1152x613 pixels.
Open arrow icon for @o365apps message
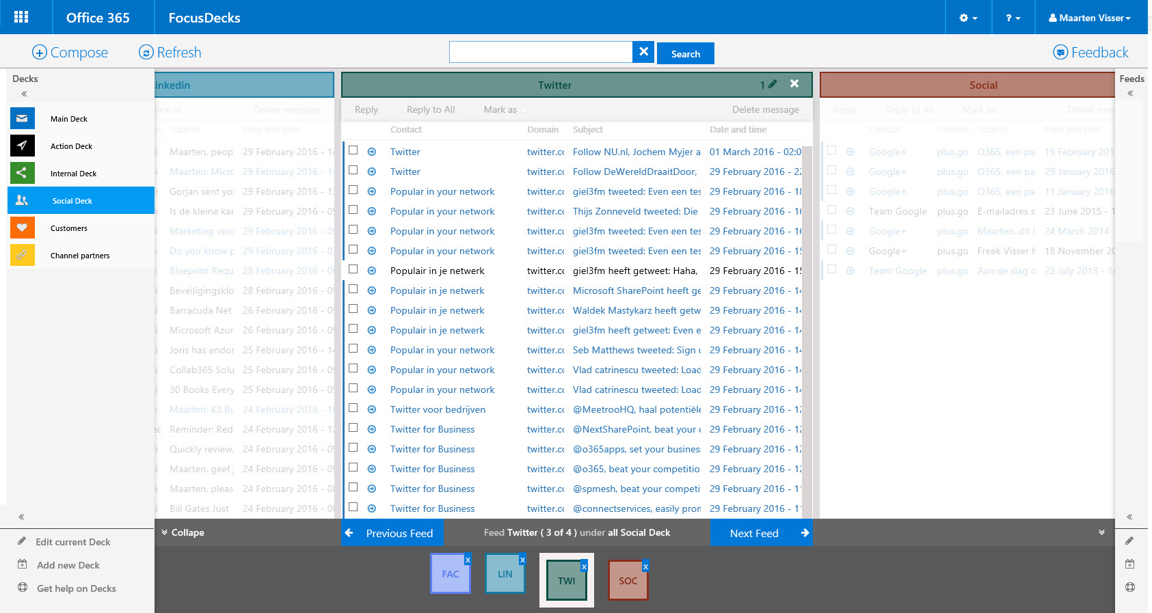point(372,449)
